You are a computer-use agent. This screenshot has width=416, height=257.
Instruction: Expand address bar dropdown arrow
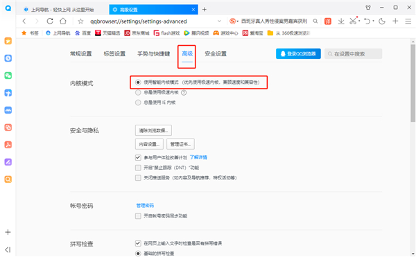point(219,21)
